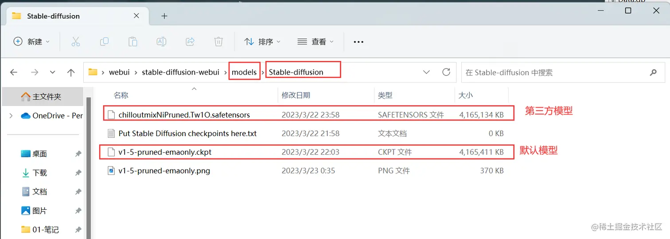Close the Stable-diffusion tab

click(136, 15)
